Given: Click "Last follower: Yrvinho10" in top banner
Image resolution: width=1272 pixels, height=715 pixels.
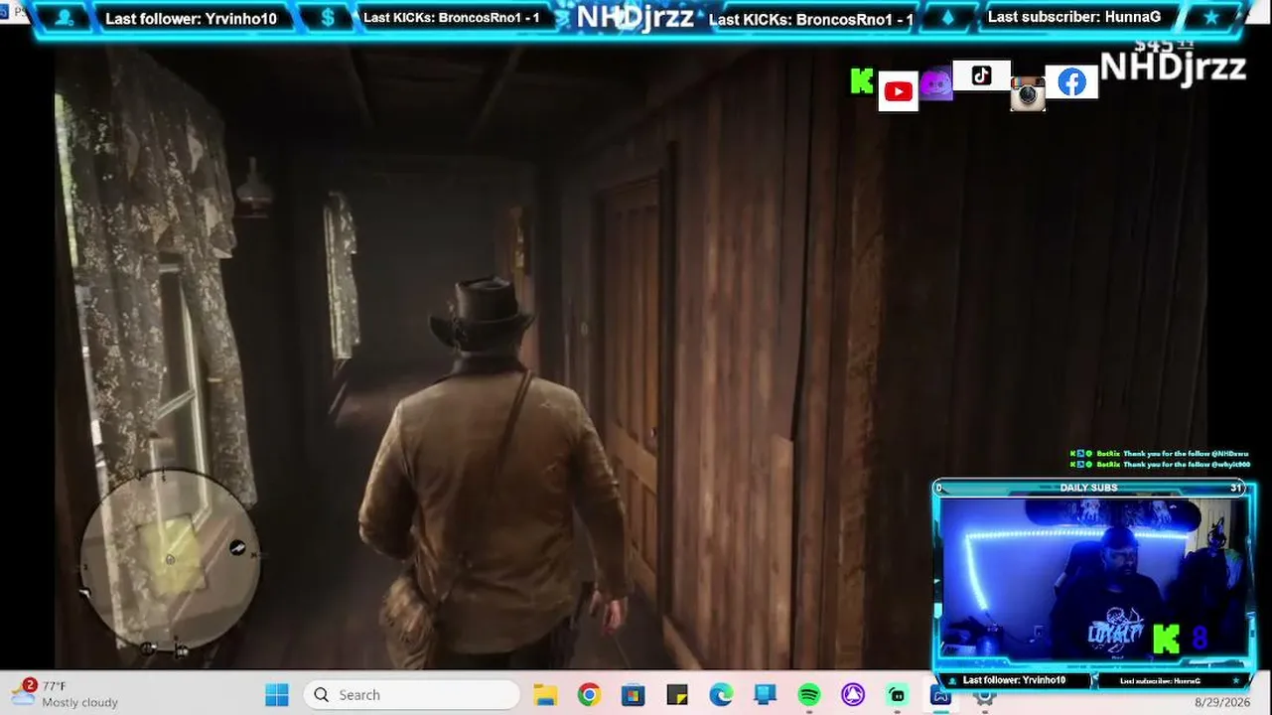Looking at the screenshot, I should pos(191,19).
